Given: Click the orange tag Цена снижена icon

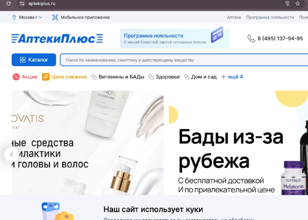Looking at the screenshot, I should click(45, 77).
